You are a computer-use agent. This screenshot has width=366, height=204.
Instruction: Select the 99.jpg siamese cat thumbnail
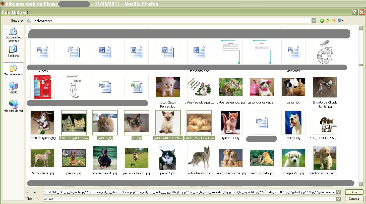click(137, 123)
